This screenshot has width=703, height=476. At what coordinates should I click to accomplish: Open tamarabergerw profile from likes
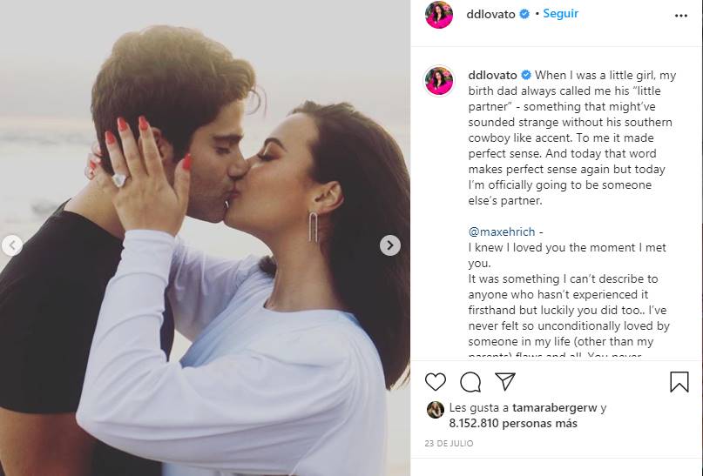555,407
